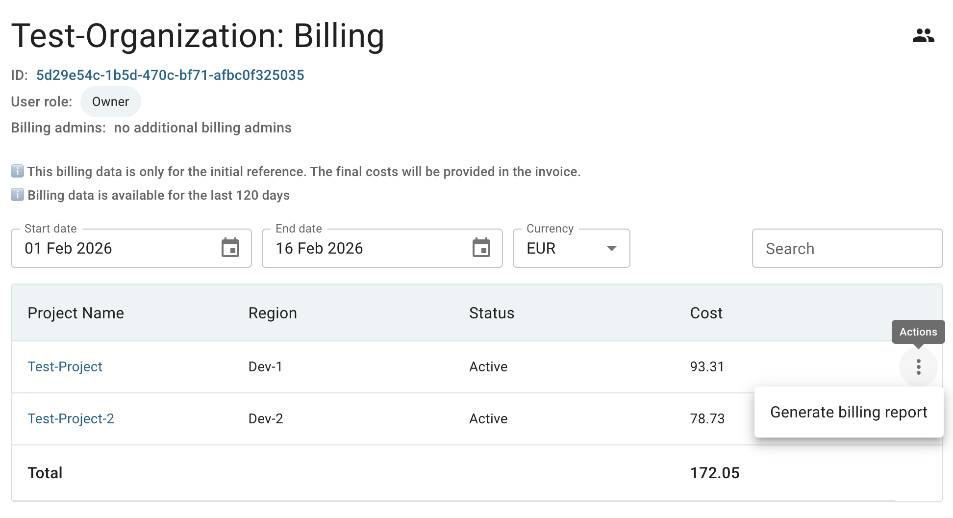Image resolution: width=953 pixels, height=518 pixels.
Task: Open the organization members icon
Action: coord(923,36)
